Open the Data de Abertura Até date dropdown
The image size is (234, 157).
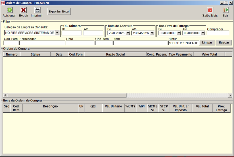click(152, 33)
